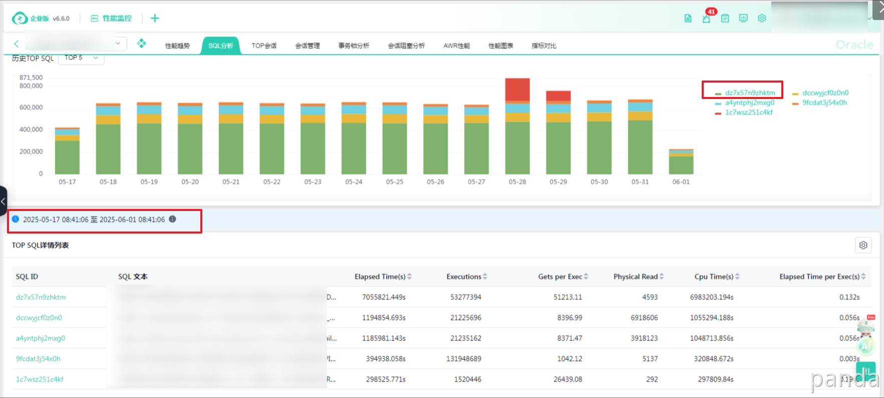Open SQL ID dz7x57n9zhktm in the table
Screen dimensions: 884x398
[x=41, y=297]
